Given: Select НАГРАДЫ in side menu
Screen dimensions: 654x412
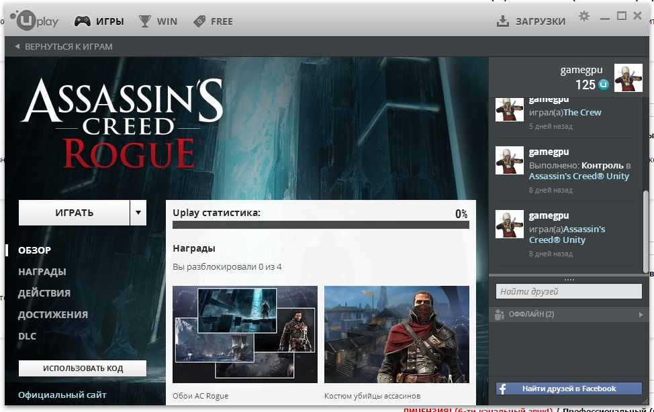Looking at the screenshot, I should click(x=42, y=272).
